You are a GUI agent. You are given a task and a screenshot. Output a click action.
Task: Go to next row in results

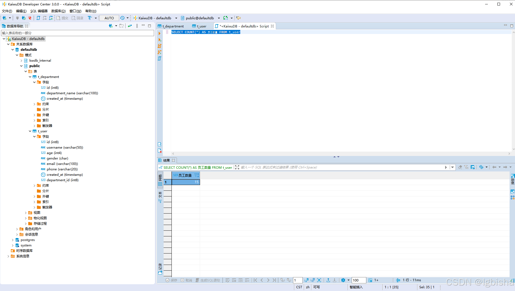coord(268,280)
